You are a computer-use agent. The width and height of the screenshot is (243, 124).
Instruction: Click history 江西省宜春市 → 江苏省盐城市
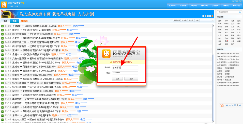click(x=228, y=86)
